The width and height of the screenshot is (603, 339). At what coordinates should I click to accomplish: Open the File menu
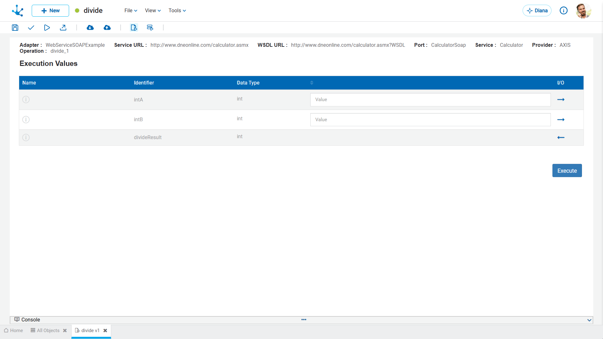pos(131,11)
